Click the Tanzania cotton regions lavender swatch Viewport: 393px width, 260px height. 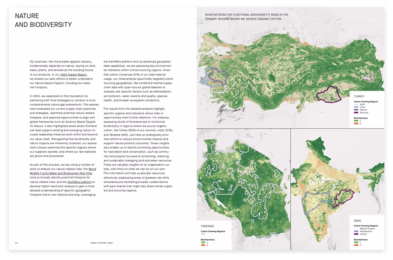[203, 234]
